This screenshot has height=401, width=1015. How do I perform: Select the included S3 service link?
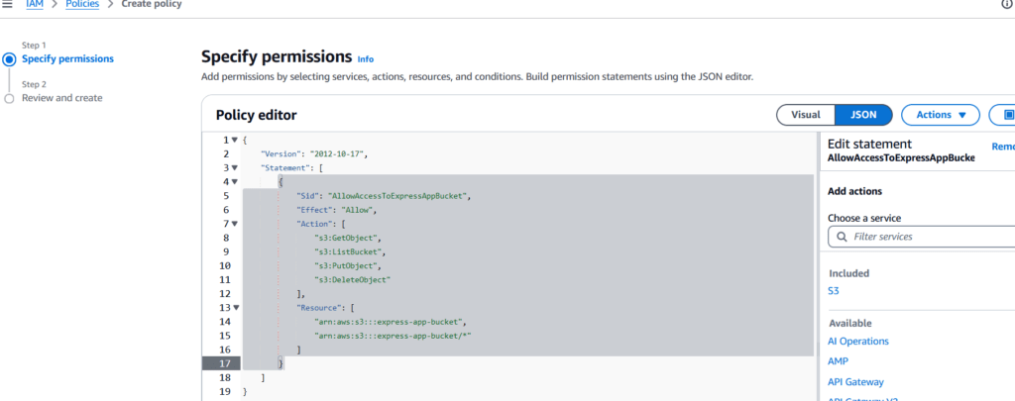(833, 291)
